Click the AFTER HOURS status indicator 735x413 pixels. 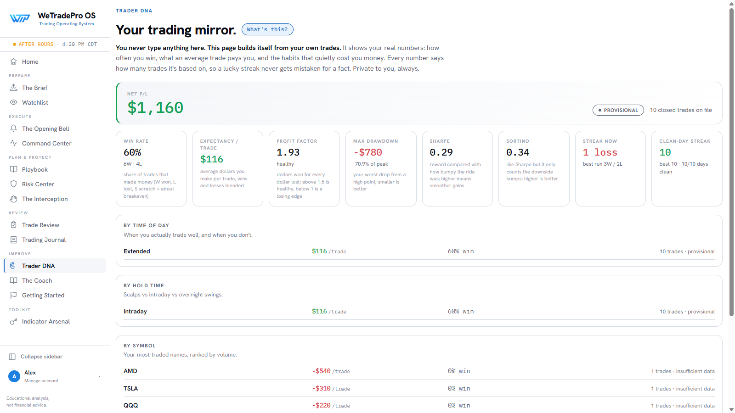33,44
